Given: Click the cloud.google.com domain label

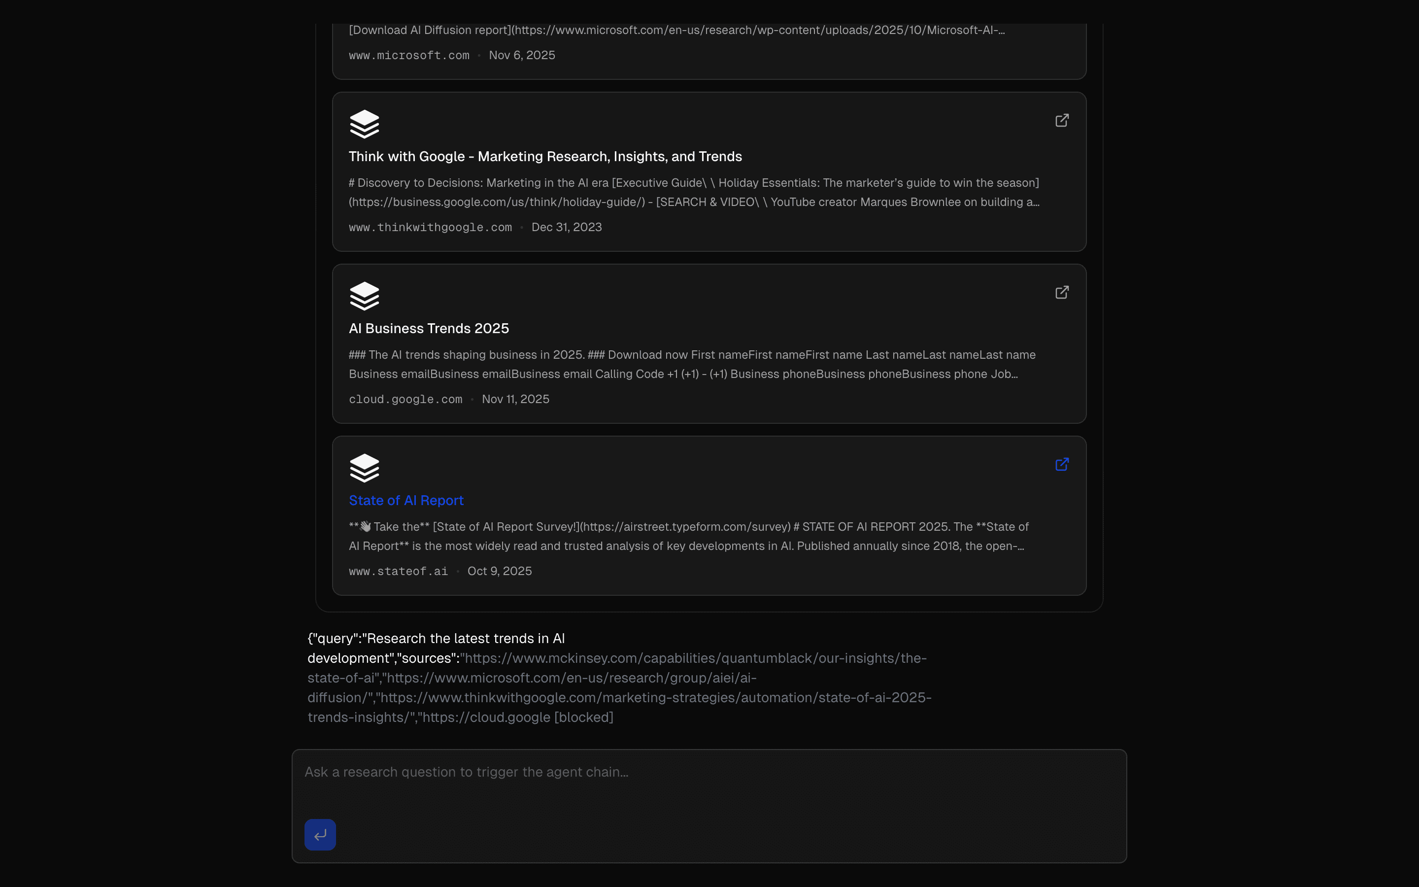Looking at the screenshot, I should (x=405, y=399).
